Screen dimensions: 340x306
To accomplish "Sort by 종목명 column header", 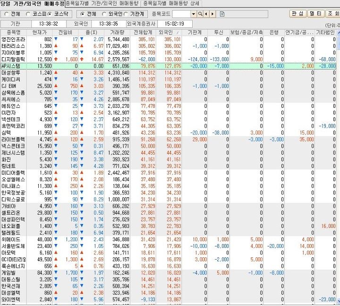I will (x=13, y=32).
